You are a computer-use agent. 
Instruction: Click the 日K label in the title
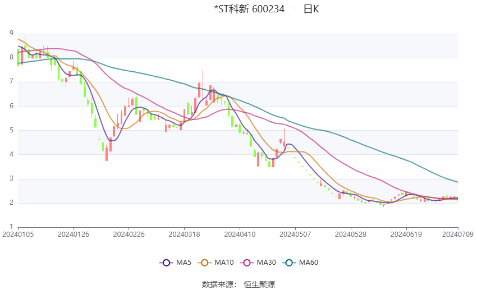[x=311, y=9]
